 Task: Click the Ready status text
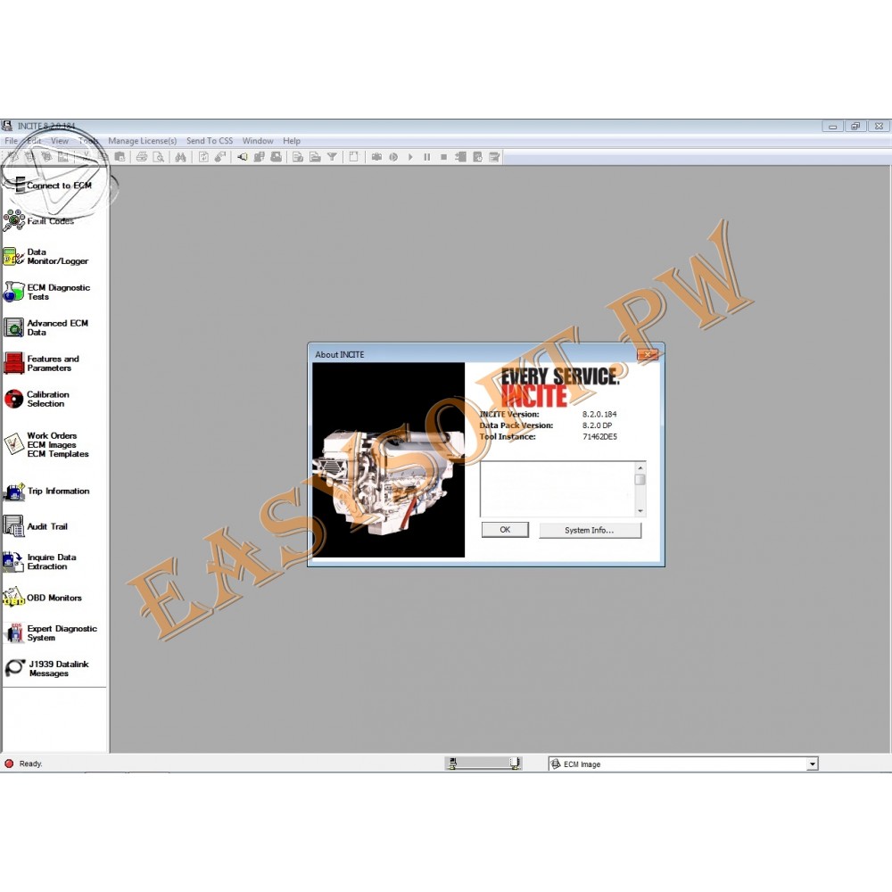30,764
